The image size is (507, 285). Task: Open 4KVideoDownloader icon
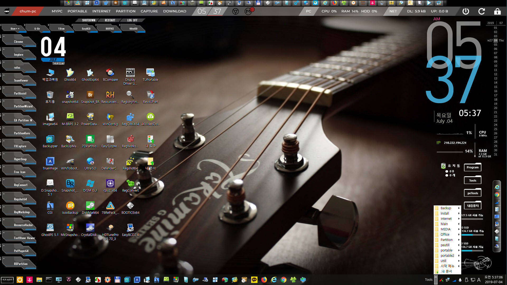(x=150, y=119)
